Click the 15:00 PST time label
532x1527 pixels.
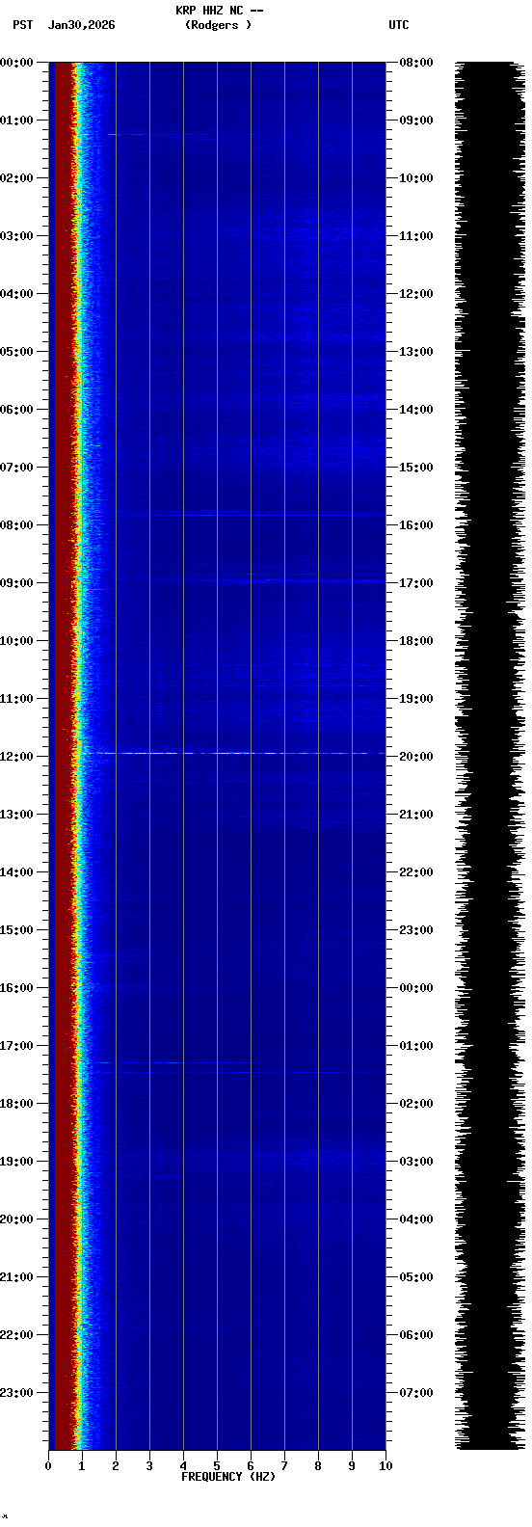coord(17,930)
